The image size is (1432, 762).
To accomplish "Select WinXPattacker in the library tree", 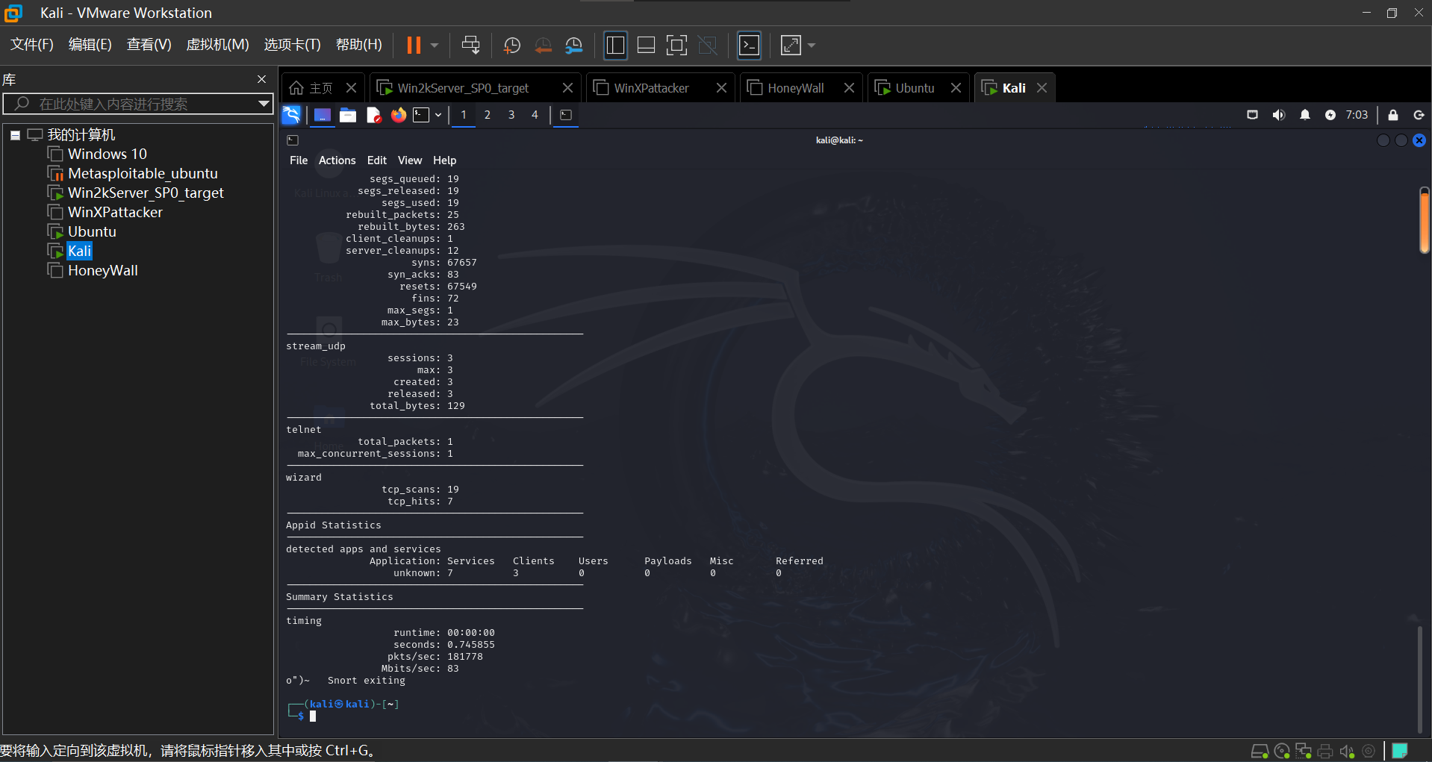I will pos(115,212).
